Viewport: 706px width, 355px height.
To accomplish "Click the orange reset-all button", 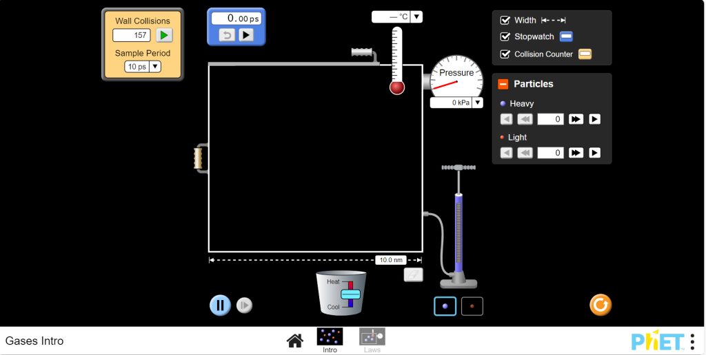I will coord(601,305).
